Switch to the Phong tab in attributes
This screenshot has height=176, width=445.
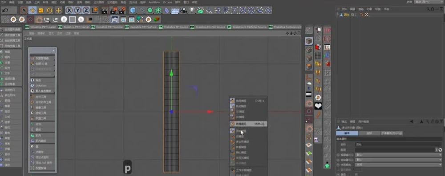point(391,133)
